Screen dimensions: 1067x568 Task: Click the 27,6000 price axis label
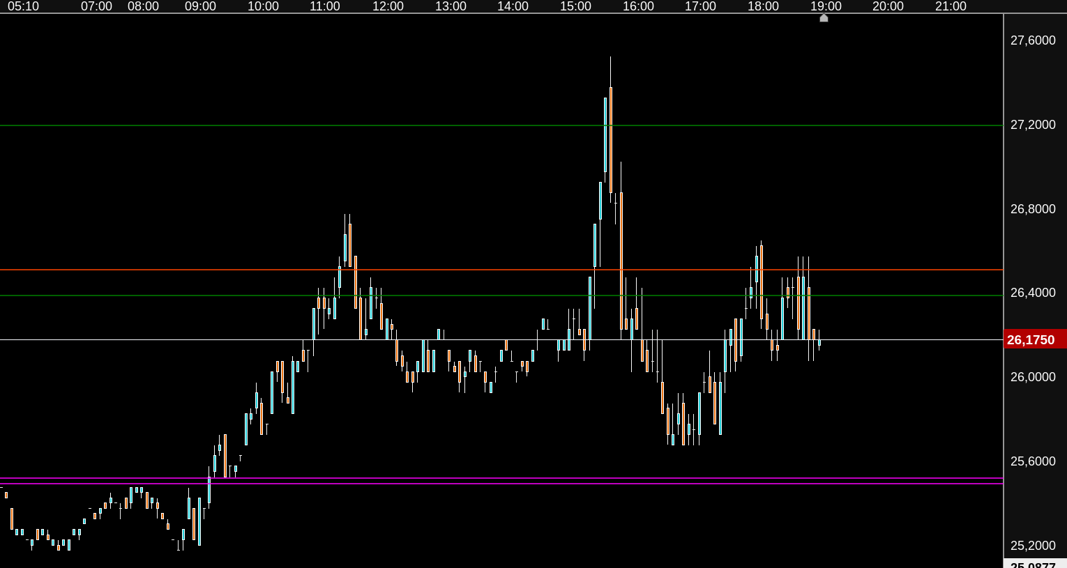1033,40
